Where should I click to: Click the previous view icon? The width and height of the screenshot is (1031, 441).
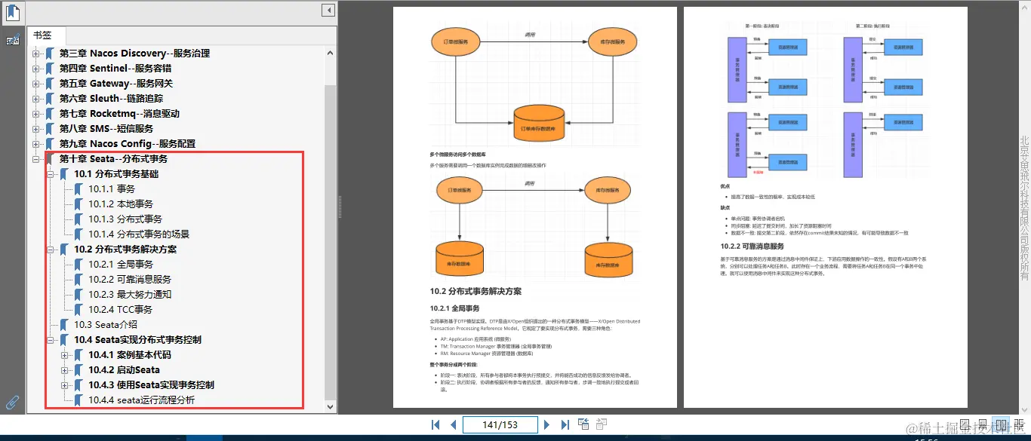[x=583, y=424]
